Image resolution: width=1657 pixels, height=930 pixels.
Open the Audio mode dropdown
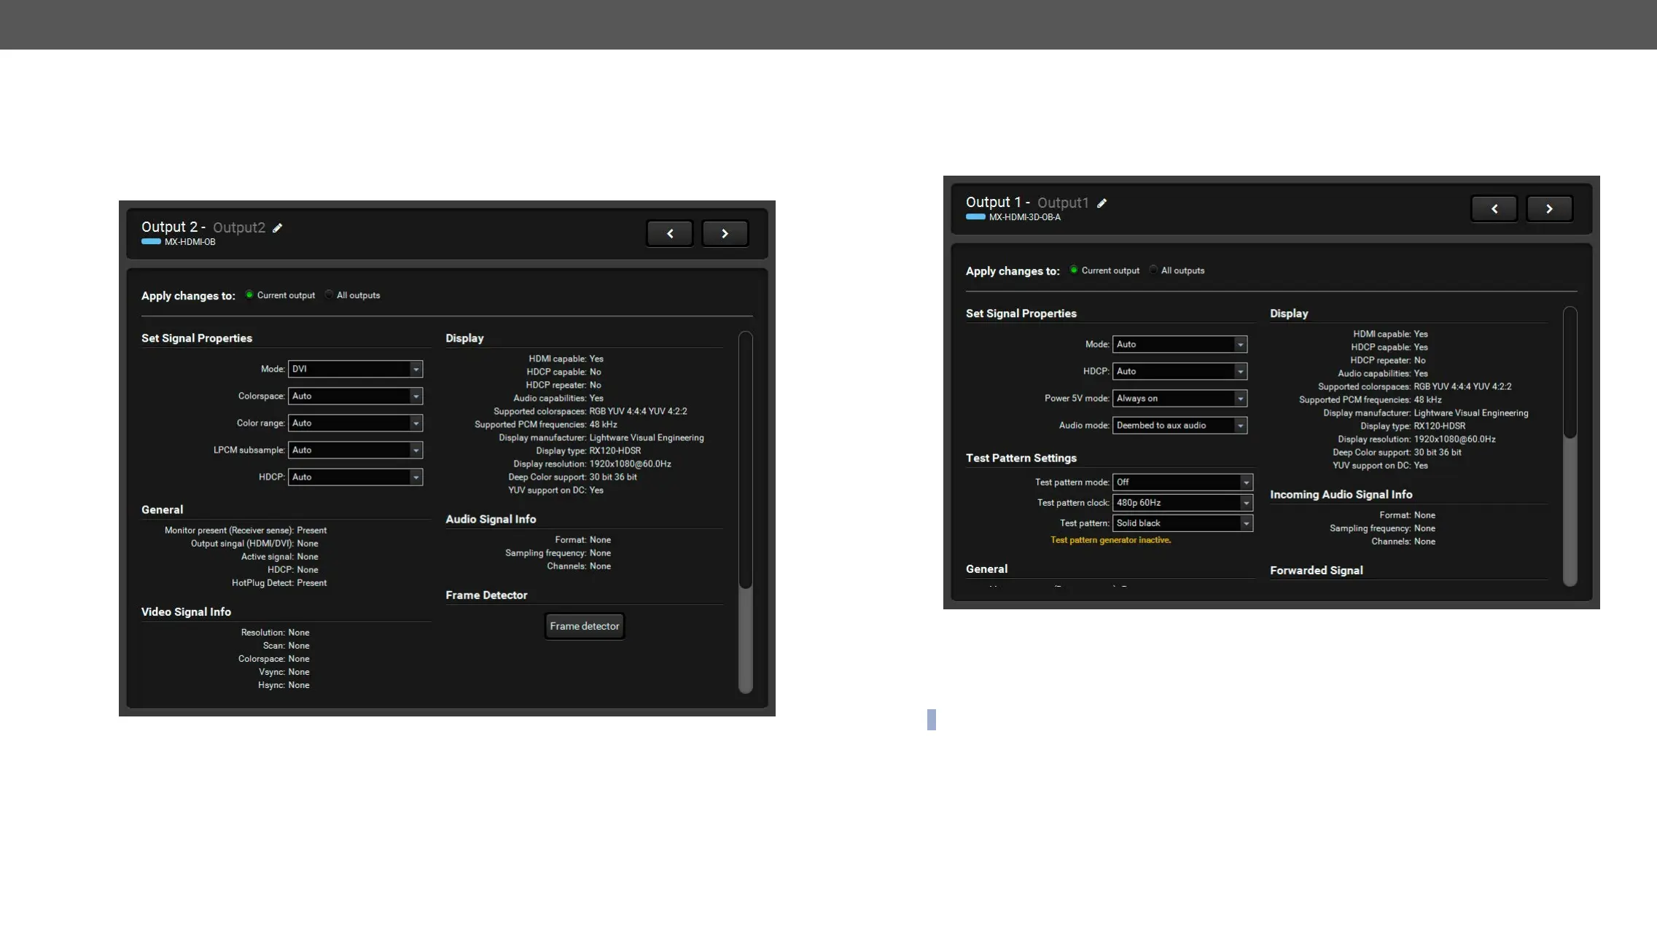(x=1180, y=426)
